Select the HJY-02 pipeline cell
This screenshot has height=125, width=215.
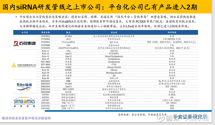click(45, 75)
